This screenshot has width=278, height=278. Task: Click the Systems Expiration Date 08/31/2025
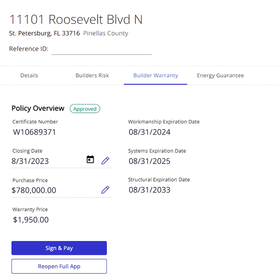(150, 161)
